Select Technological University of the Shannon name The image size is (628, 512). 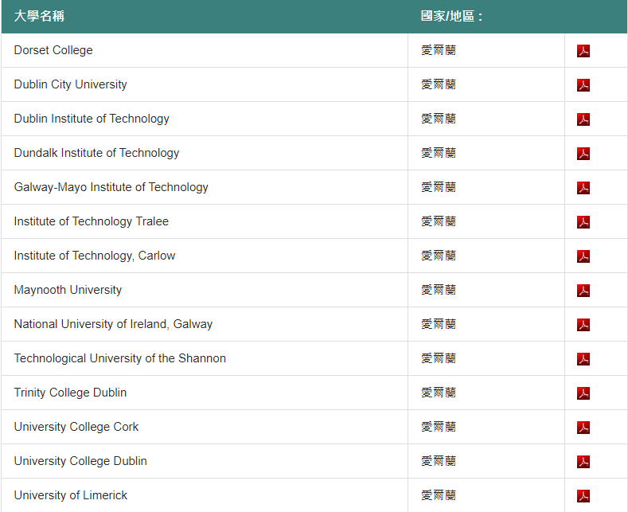coord(120,358)
